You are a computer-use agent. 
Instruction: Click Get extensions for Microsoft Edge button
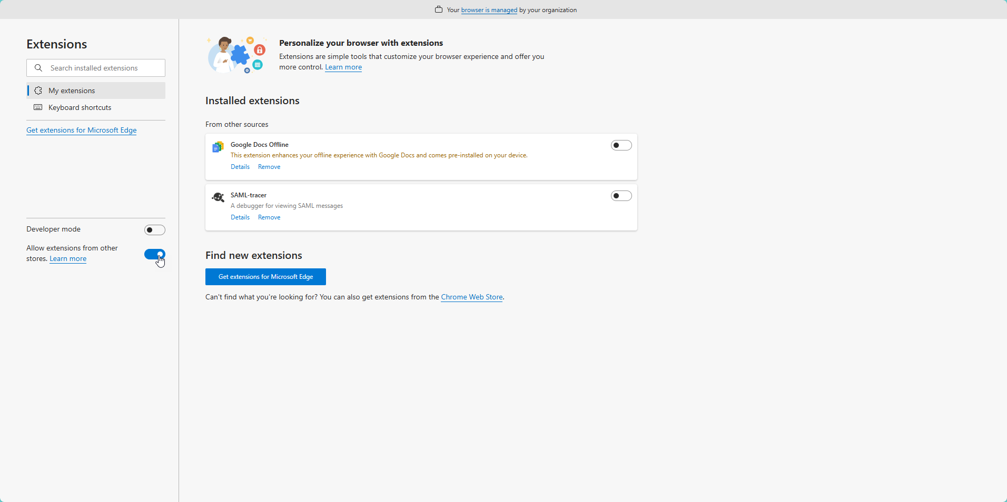pos(265,277)
